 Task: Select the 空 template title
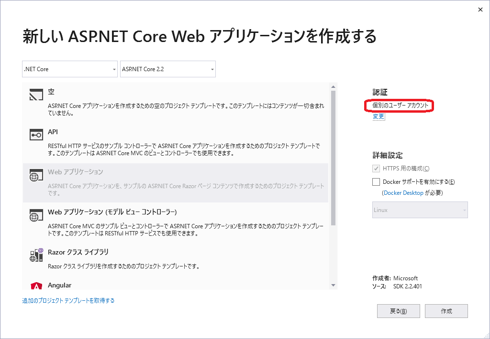click(51, 92)
